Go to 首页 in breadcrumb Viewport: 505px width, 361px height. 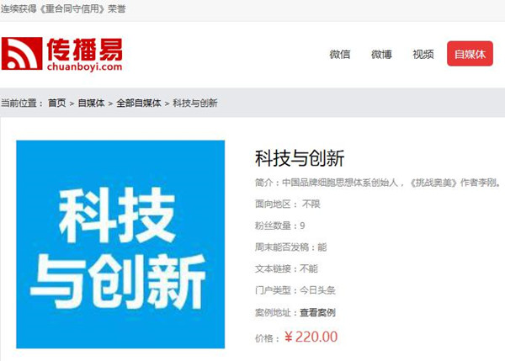pyautogui.click(x=57, y=103)
